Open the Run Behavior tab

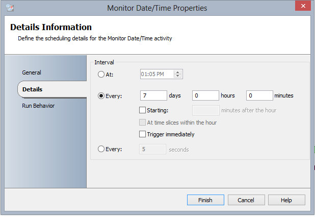pos(38,106)
